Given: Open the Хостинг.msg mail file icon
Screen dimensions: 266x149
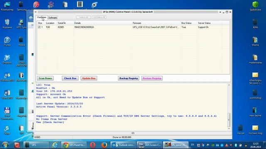Looking at the screenshot, I should pos(255,130).
